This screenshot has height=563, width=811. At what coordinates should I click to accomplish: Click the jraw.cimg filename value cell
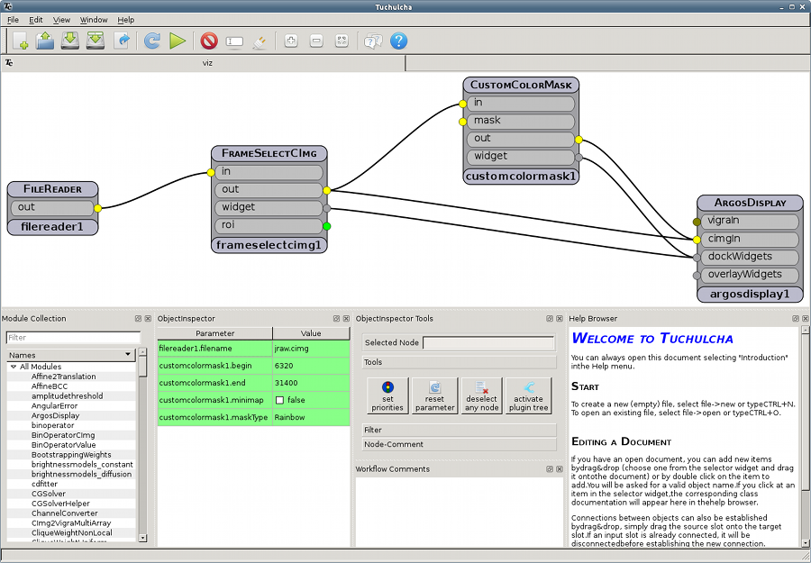[x=312, y=349]
